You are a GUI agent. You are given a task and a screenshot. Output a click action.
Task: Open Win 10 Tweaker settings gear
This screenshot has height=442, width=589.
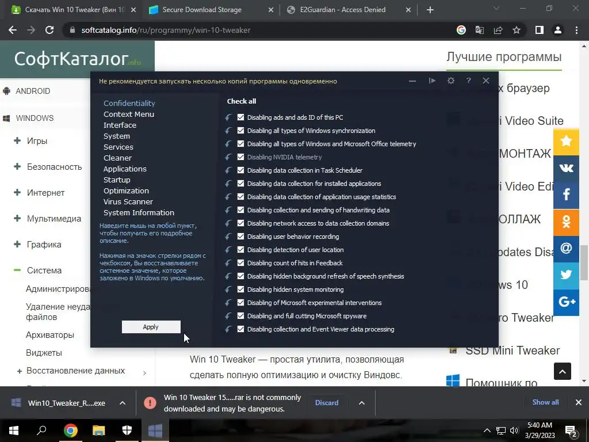pyautogui.click(x=451, y=81)
